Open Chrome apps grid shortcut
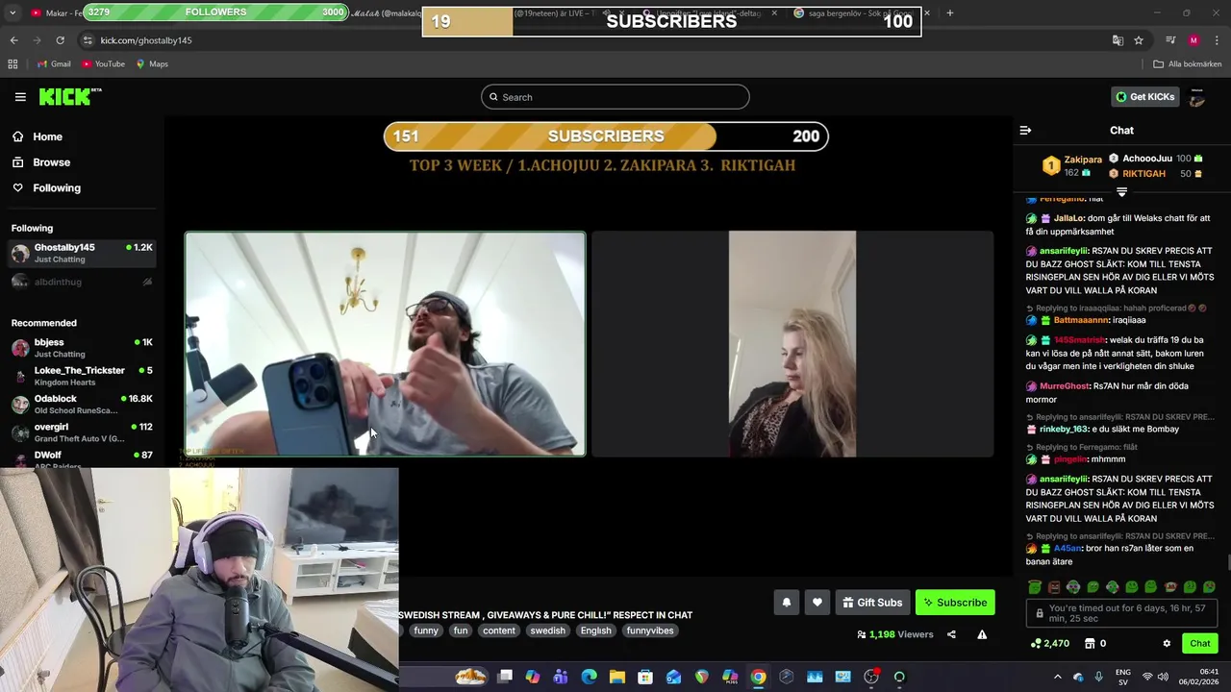This screenshot has height=692, width=1231. coord(13,64)
